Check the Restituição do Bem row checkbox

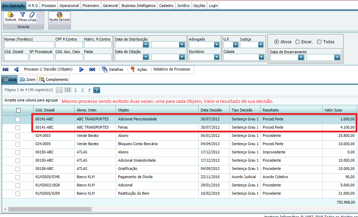[x=18, y=194]
